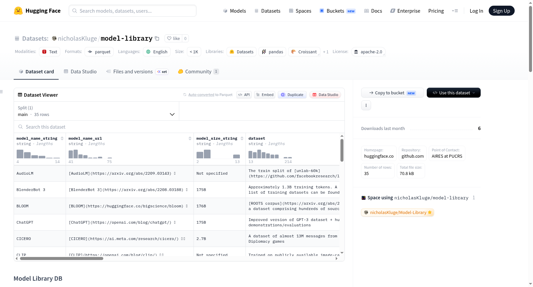Click the pandas library tag
The image size is (533, 287).
(272, 52)
